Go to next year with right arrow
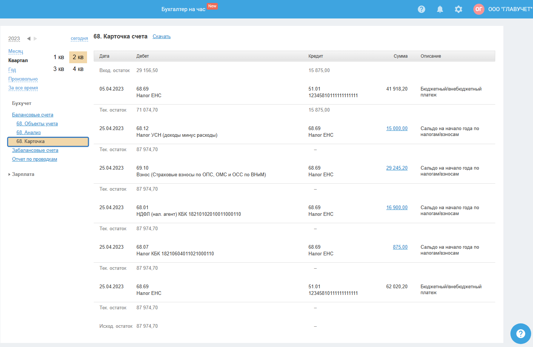This screenshot has height=347, width=533. [35, 38]
